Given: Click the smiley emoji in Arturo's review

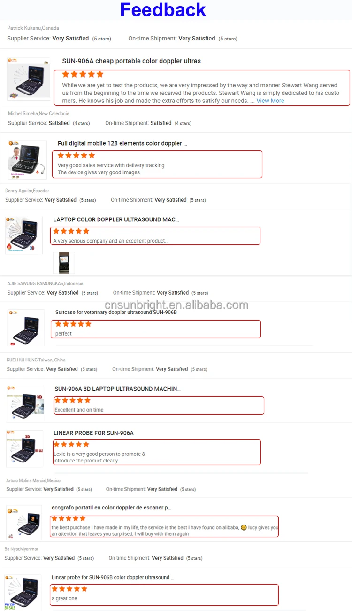Looking at the screenshot, I should [x=244, y=527].
